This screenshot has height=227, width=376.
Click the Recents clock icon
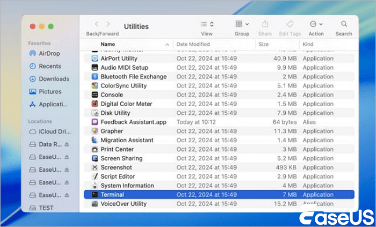tap(32, 66)
